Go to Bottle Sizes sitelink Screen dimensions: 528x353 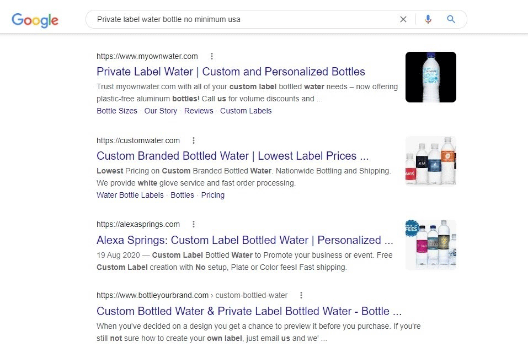[117, 111]
